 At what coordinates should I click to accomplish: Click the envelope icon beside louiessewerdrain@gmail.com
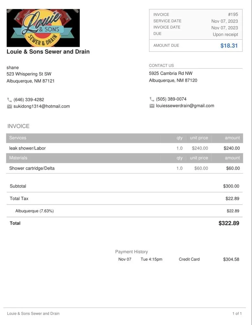[152, 106]
